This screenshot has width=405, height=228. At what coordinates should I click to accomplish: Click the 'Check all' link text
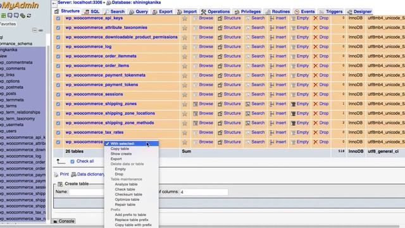[x=85, y=161]
